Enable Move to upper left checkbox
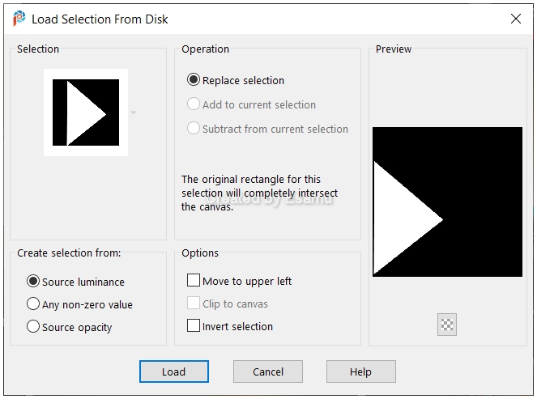Screen dimensions: 537x399 coord(194,280)
